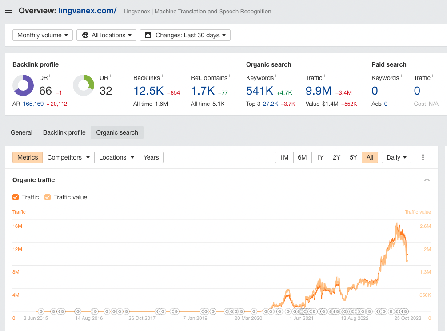447x331 pixels.
Task: Click the vertical three-dots options icon
Action: point(423,157)
